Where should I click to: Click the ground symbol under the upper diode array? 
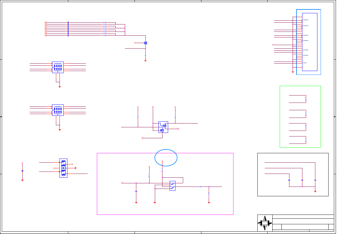pos(60,87)
